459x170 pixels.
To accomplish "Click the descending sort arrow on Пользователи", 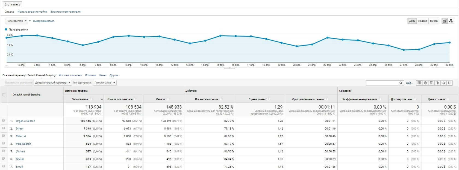I will [x=102, y=99].
